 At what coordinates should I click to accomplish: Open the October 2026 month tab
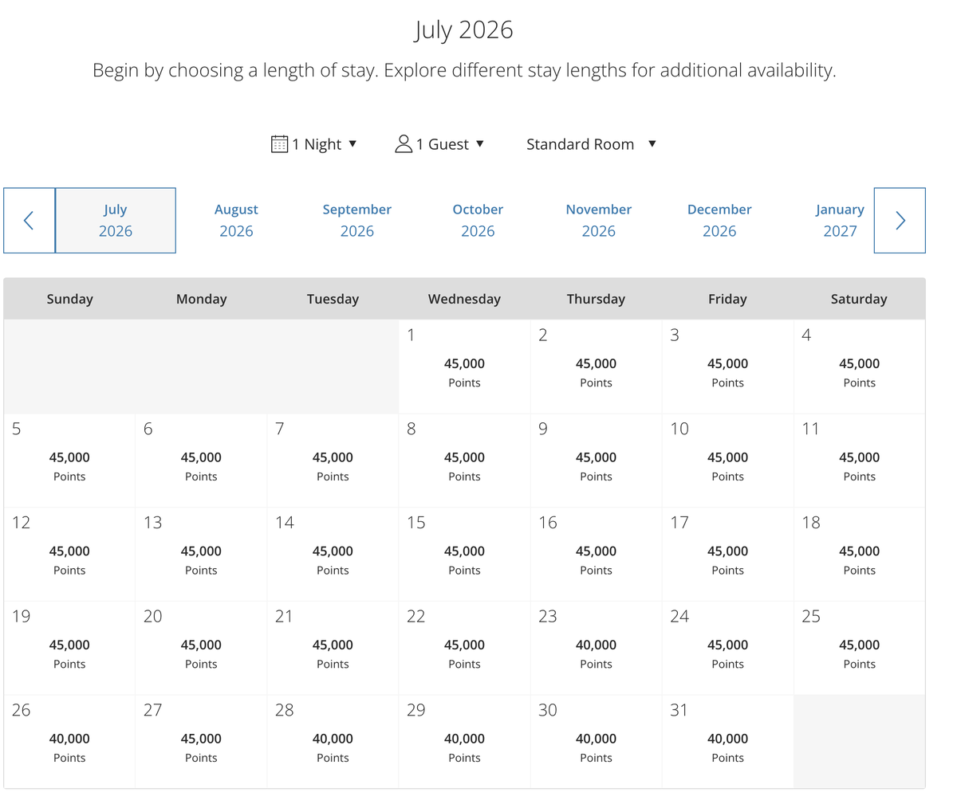(x=478, y=221)
